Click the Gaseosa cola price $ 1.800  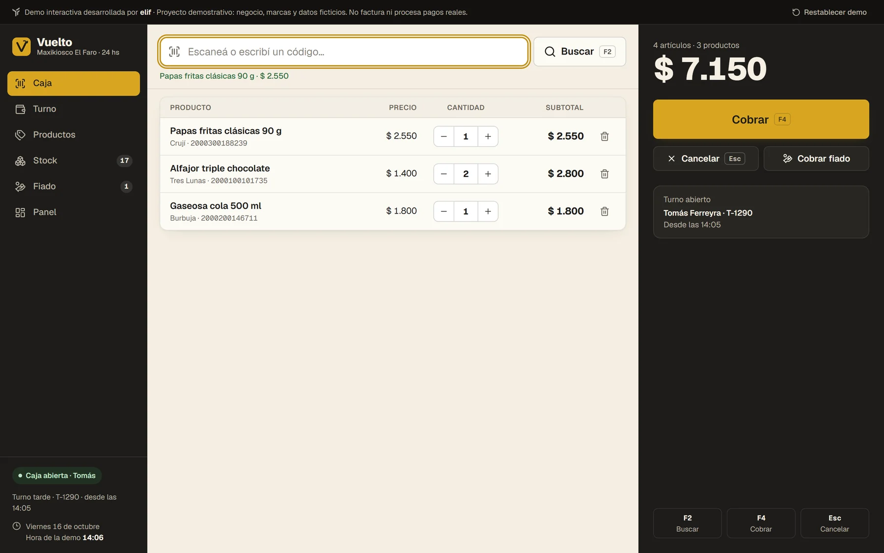[401, 211]
